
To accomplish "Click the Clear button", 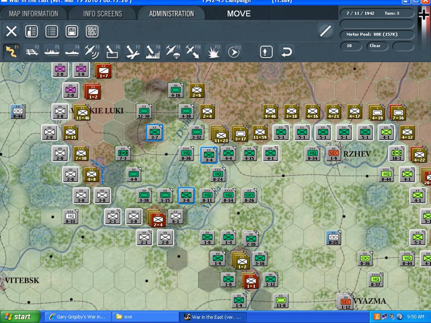I will [377, 46].
